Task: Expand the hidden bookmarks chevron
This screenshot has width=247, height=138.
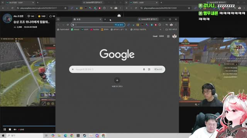Action: 161,30
